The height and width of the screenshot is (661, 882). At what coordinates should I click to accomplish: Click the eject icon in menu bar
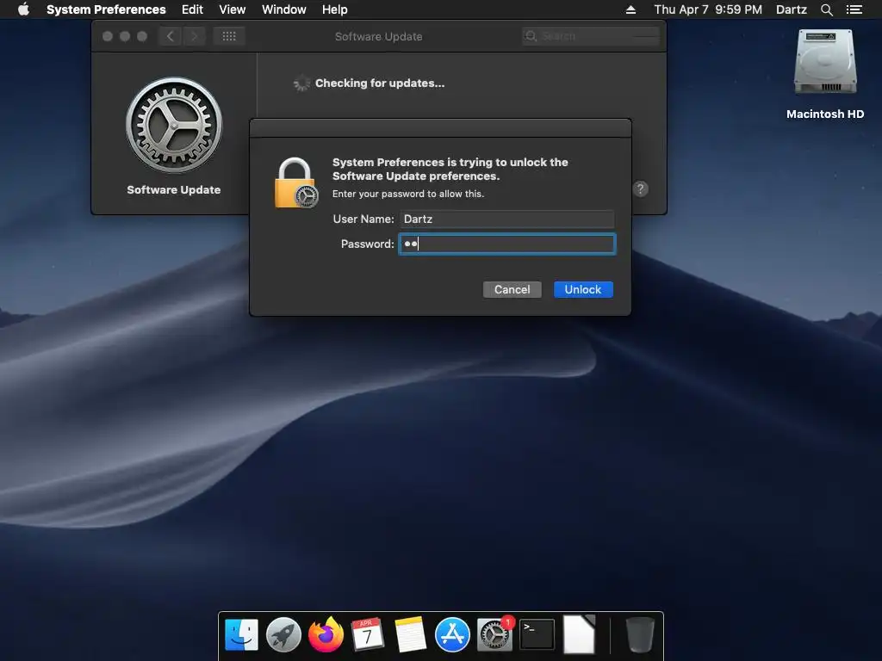click(630, 9)
